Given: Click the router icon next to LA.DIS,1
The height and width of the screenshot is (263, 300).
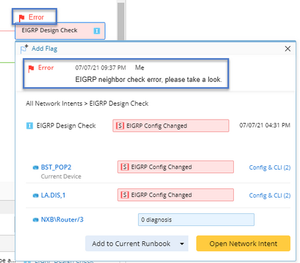Looking at the screenshot, I should 36,196.
